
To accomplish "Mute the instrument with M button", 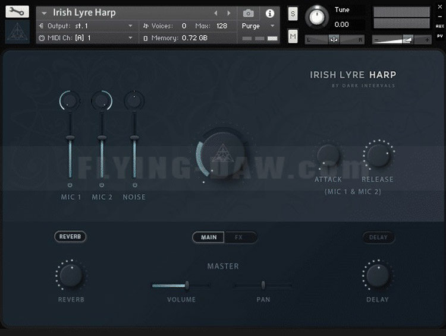I will click(x=293, y=36).
